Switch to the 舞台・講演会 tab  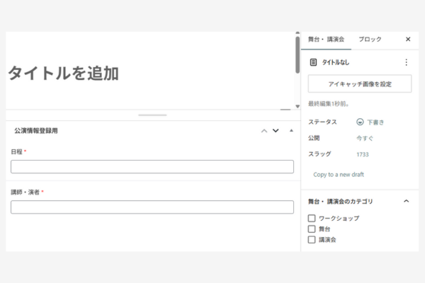326,40
